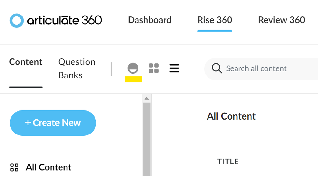Click the search magnifying glass icon
318x176 pixels.
pyautogui.click(x=217, y=68)
